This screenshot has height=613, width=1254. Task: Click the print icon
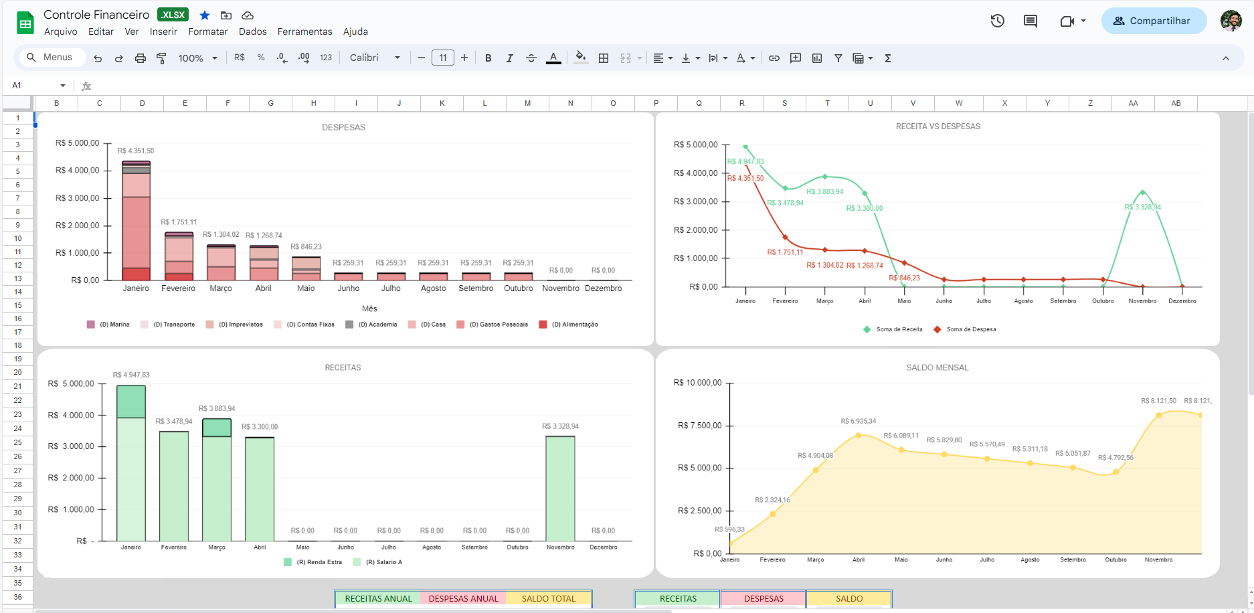tap(141, 58)
